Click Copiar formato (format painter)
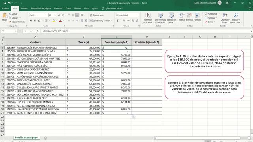Viewport: 253px width, 142px height. (x=17, y=22)
